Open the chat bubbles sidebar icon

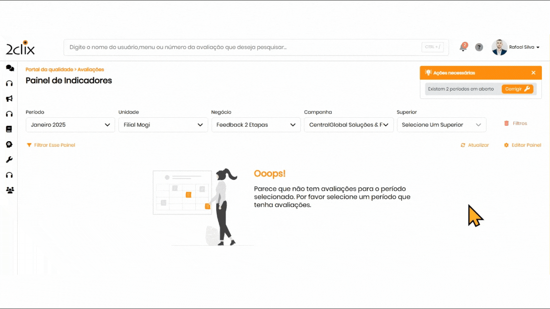pos(10,68)
